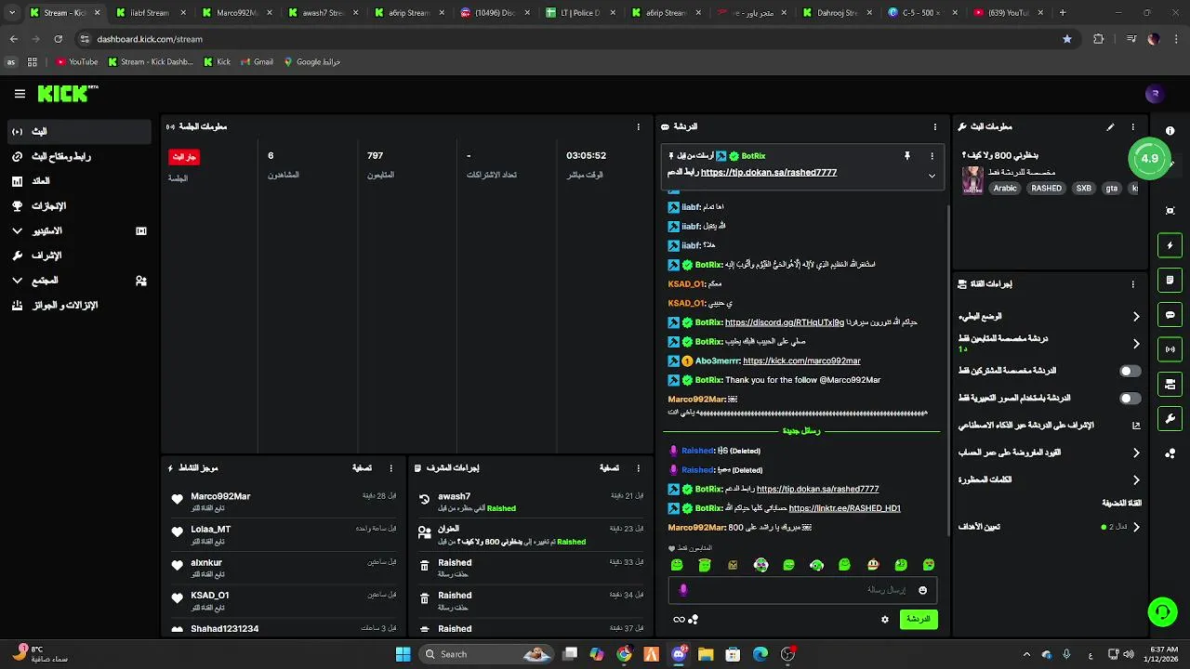Click the first green emote in quick row
The width and height of the screenshot is (1190, 669).
(x=677, y=565)
